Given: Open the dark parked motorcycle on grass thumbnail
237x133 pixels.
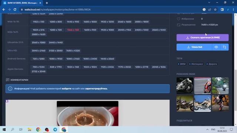Looking at the screenshot, I should tap(185, 103).
